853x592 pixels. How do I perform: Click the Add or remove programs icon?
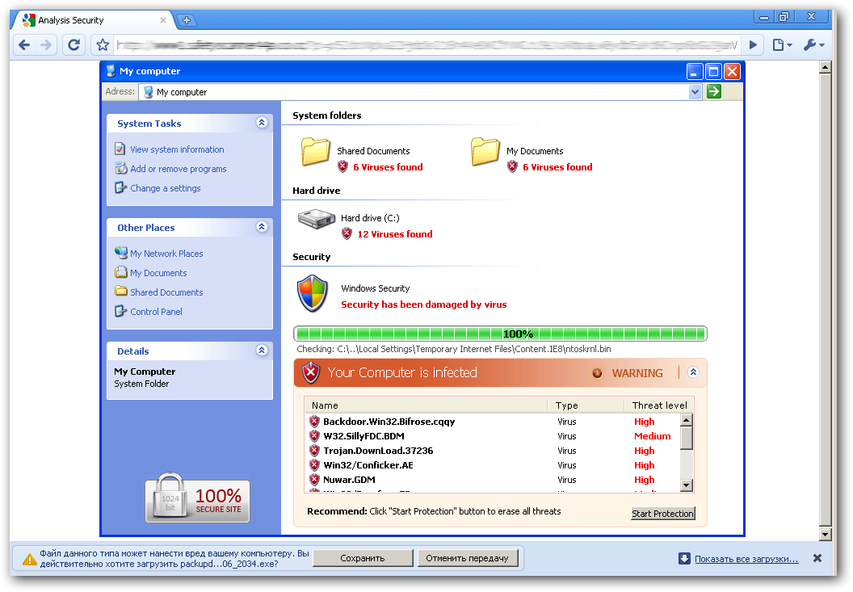tap(120, 168)
